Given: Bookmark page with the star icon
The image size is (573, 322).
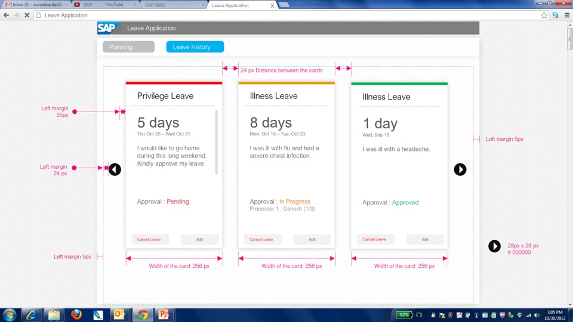Looking at the screenshot, I should click(x=544, y=16).
